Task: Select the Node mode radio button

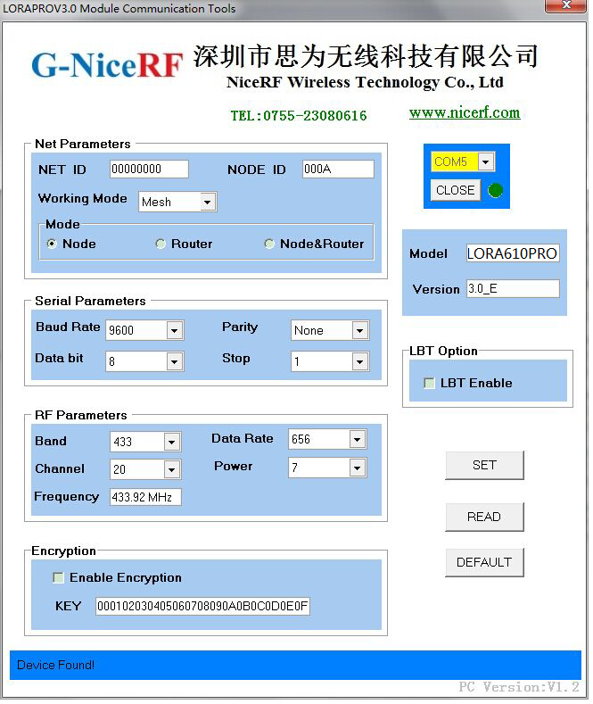Action: pyautogui.click(x=52, y=244)
